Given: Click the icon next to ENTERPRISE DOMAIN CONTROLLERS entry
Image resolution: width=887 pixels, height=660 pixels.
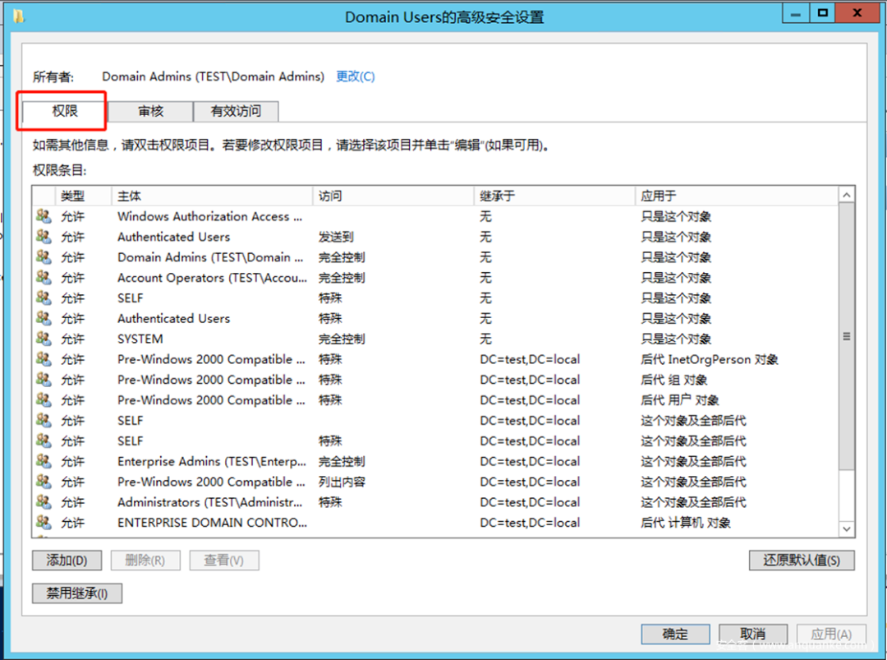Looking at the screenshot, I should 44,523.
